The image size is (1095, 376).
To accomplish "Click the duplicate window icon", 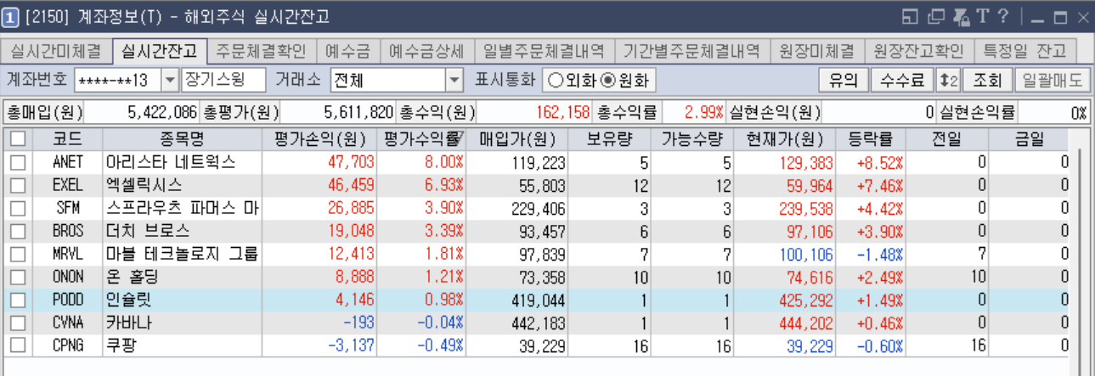I will point(936,16).
